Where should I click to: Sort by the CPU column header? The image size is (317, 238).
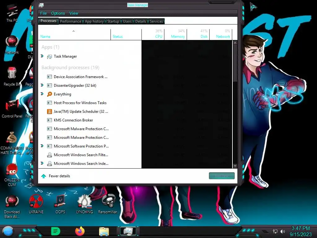coord(153,34)
